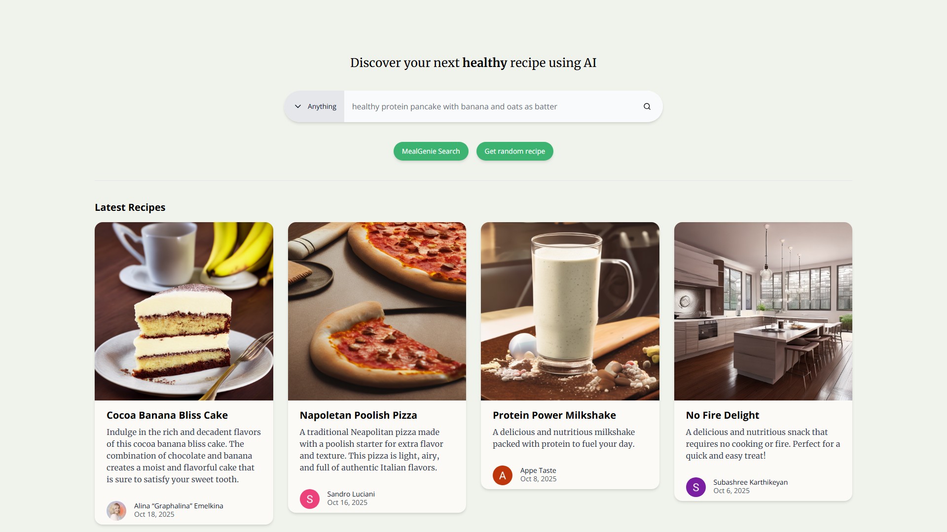This screenshot has width=947, height=532.
Task: Open the Napoletan Poolish Pizza image
Action: pyautogui.click(x=377, y=311)
